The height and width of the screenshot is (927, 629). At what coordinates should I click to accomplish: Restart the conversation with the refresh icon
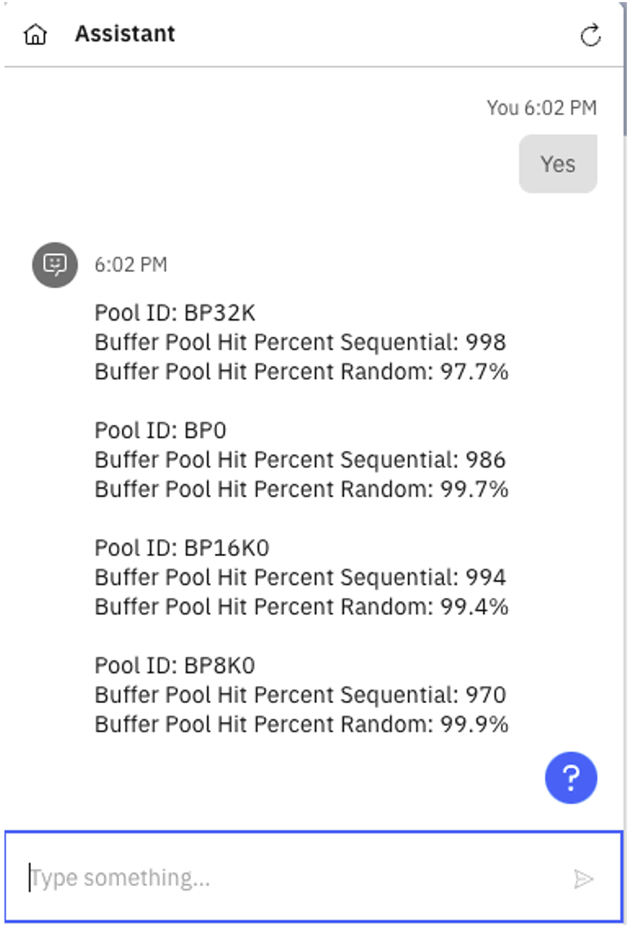pyautogui.click(x=590, y=35)
